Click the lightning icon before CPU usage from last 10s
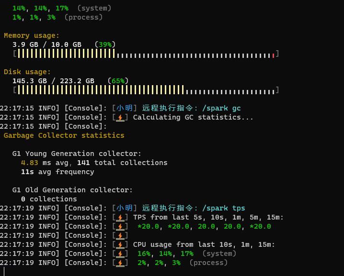 pos(120,244)
